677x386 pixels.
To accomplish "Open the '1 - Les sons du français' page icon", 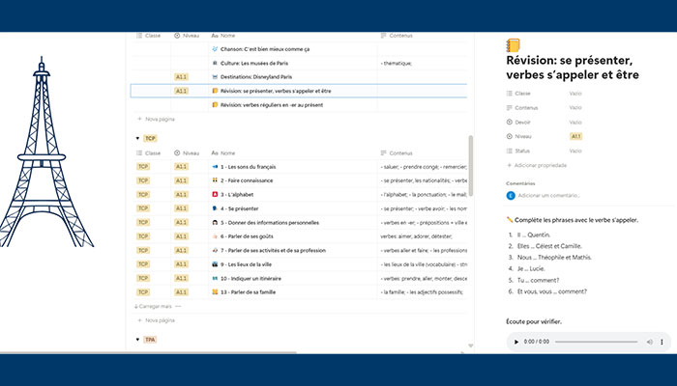I will point(214,167).
